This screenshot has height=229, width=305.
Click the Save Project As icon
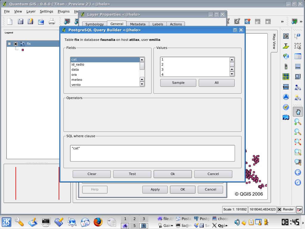tap(30, 21)
